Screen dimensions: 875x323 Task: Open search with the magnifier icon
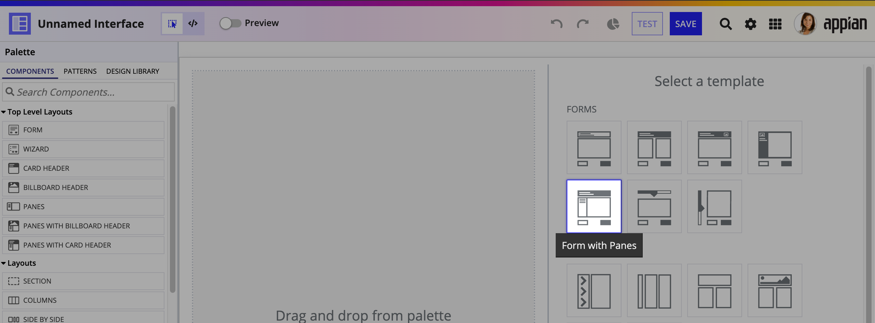coord(726,24)
